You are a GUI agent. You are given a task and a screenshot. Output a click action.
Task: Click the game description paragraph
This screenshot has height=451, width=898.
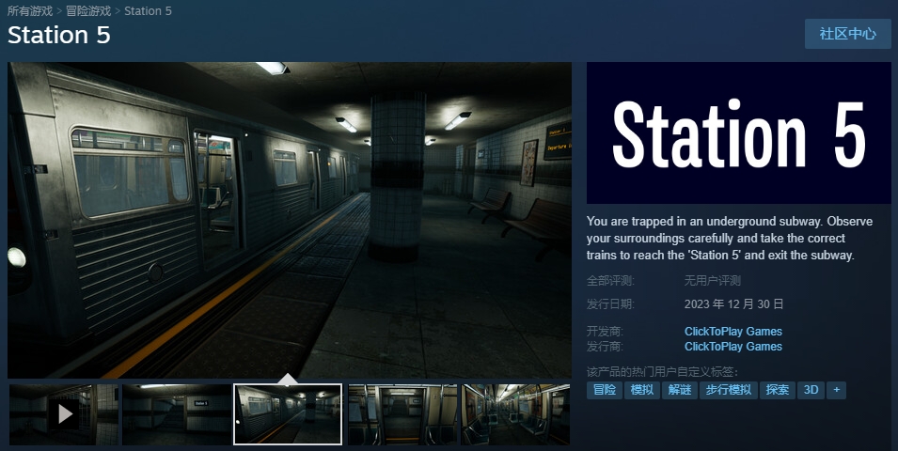coord(730,238)
